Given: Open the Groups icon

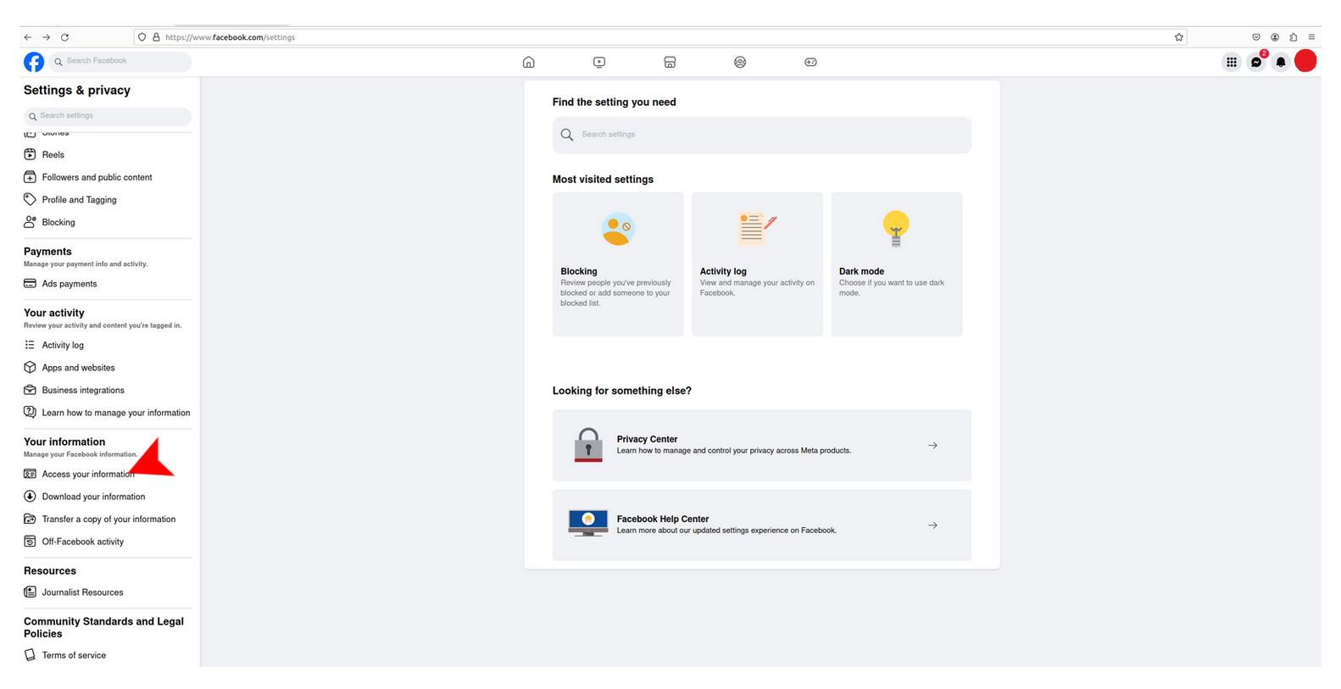Looking at the screenshot, I should point(740,62).
